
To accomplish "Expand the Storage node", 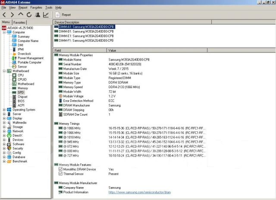I will pyautogui.click(x=4, y=127).
